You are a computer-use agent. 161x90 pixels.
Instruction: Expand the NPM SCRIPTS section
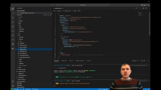20,87
